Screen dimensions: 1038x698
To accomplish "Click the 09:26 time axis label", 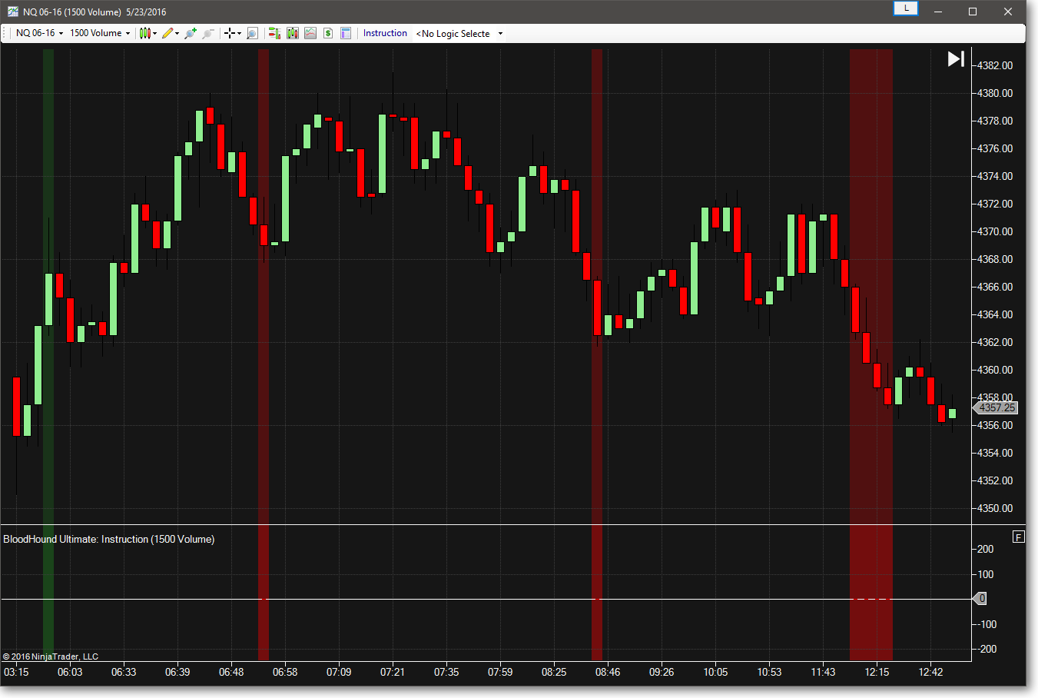I will 662,672.
